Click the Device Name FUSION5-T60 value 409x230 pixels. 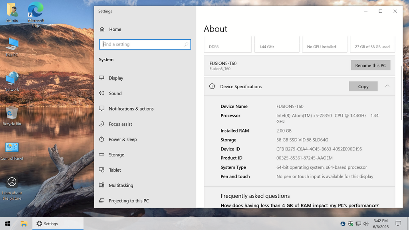tap(290, 106)
